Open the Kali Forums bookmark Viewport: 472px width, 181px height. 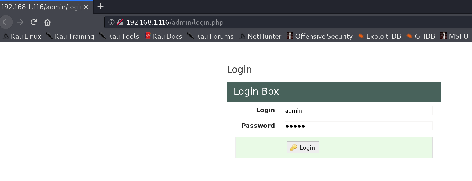211,36
